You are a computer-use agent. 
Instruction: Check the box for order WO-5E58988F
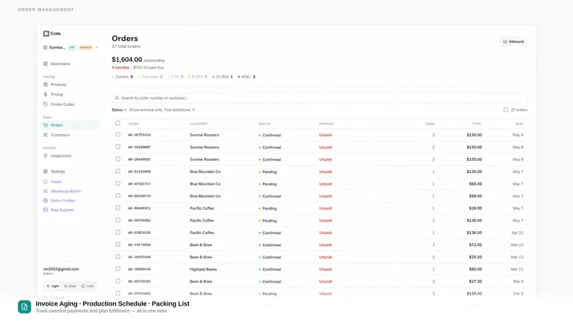tap(118, 147)
